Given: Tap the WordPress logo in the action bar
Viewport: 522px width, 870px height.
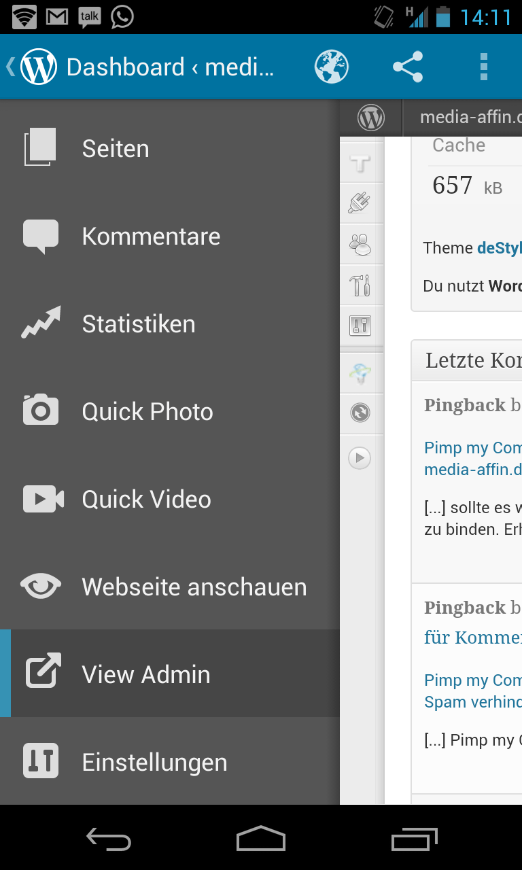Looking at the screenshot, I should pyautogui.click(x=39, y=67).
